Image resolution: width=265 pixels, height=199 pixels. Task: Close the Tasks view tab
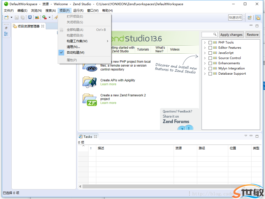pyautogui.click(x=95, y=137)
